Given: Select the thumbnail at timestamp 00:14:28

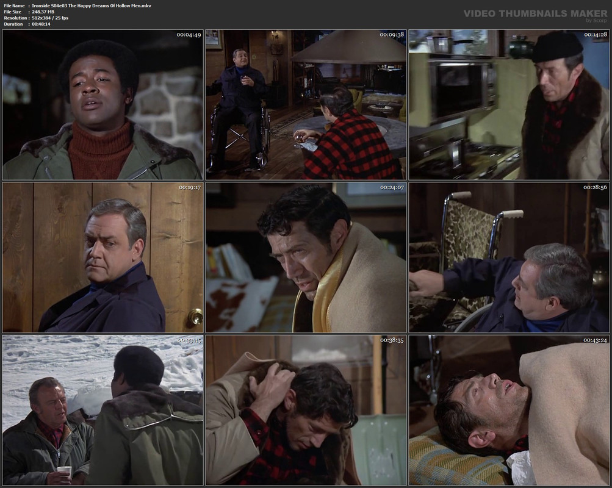Looking at the screenshot, I should [509, 104].
